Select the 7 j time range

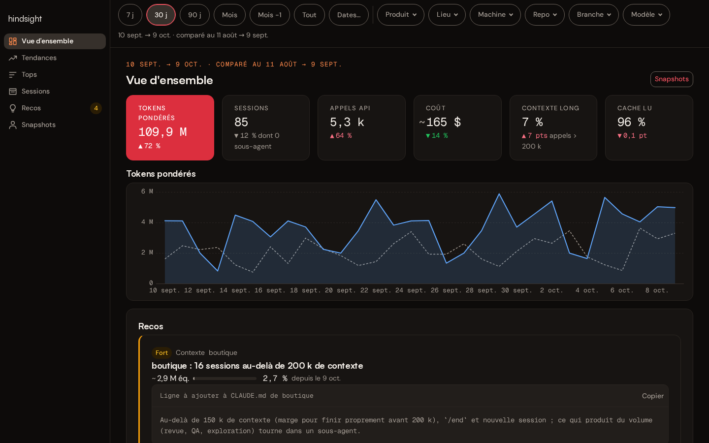130,15
